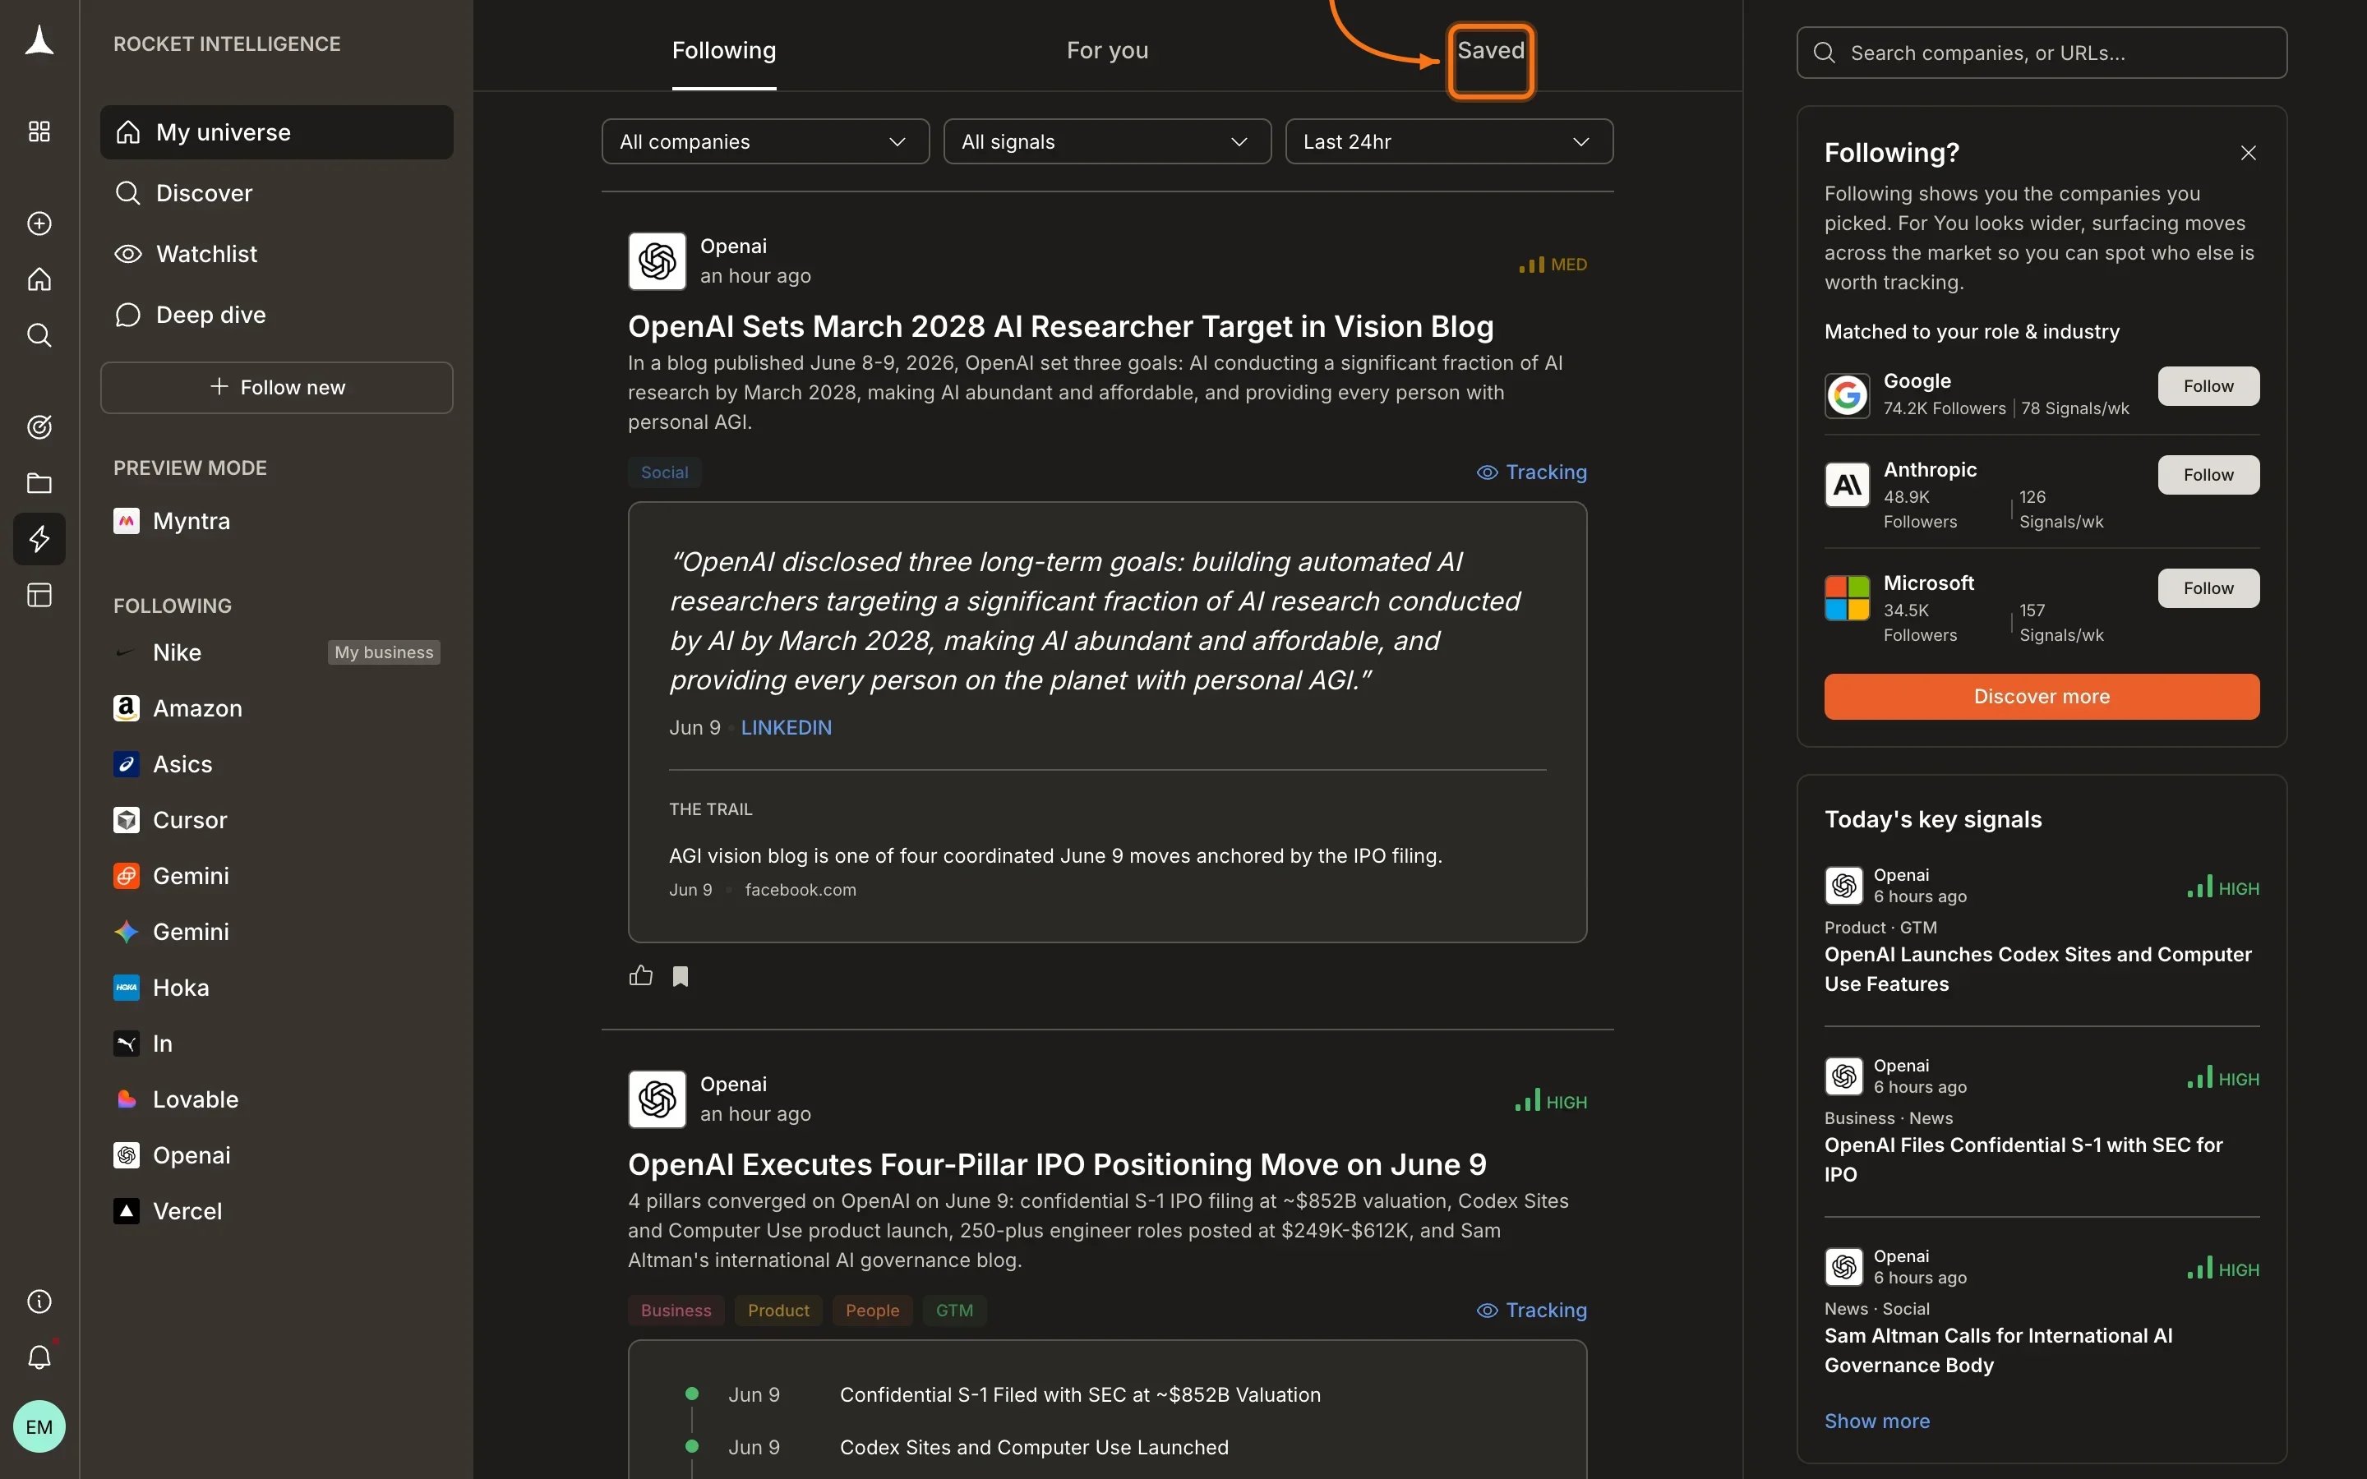Screen dimensions: 2367x1479
Task: Select Lovable in the following list
Action: tap(277, 1099)
